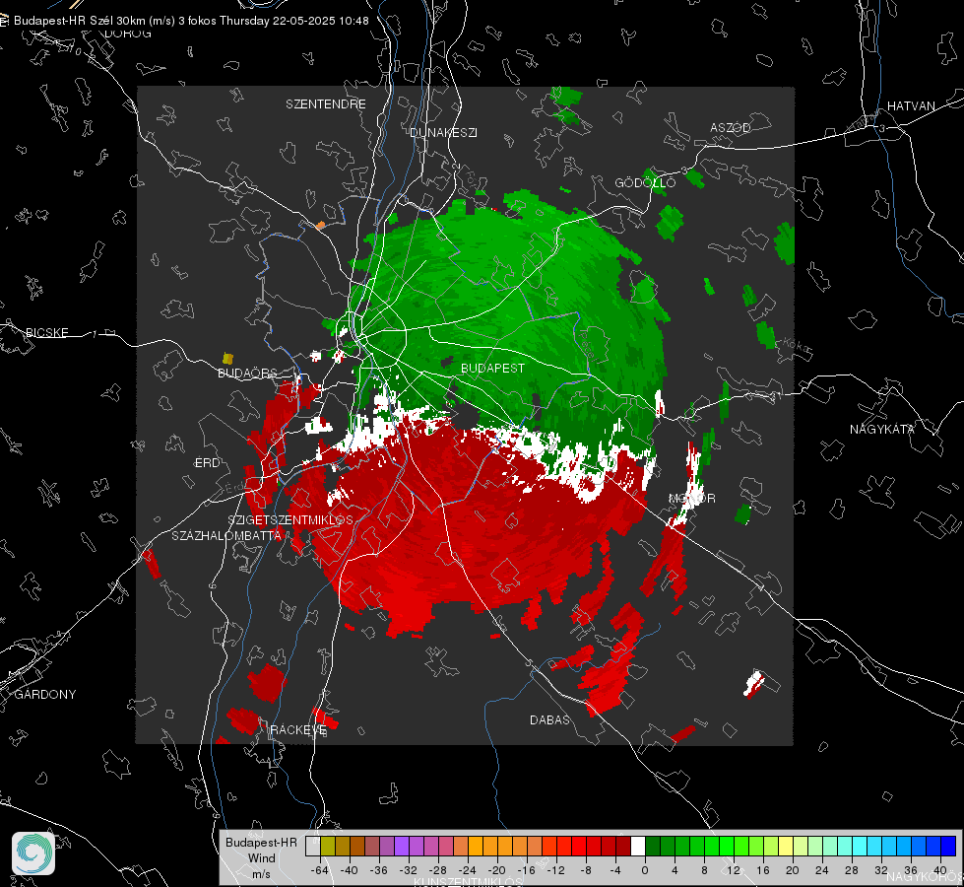
Task: Click the ÉRD town label
Action: (207, 463)
